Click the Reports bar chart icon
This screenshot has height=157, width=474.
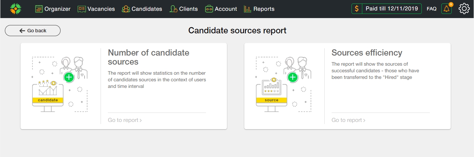[x=247, y=9]
